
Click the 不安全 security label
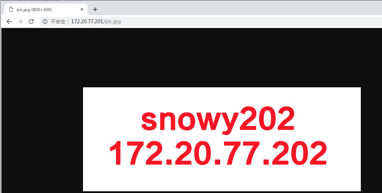(x=58, y=21)
